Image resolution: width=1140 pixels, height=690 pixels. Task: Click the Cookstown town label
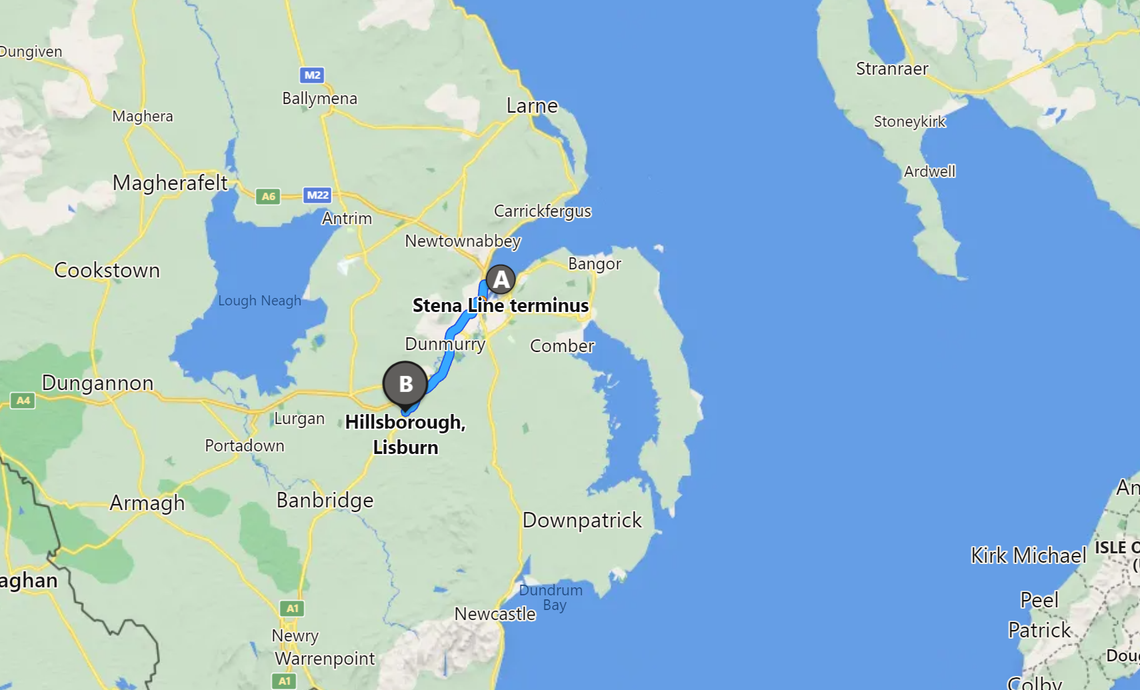point(107,270)
